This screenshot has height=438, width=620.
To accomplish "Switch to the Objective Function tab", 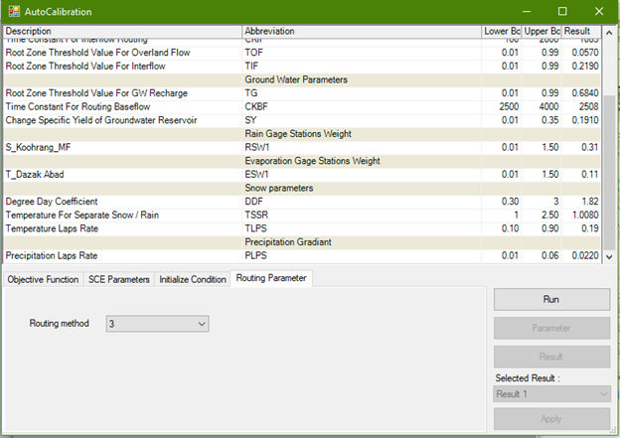I will (x=43, y=280).
